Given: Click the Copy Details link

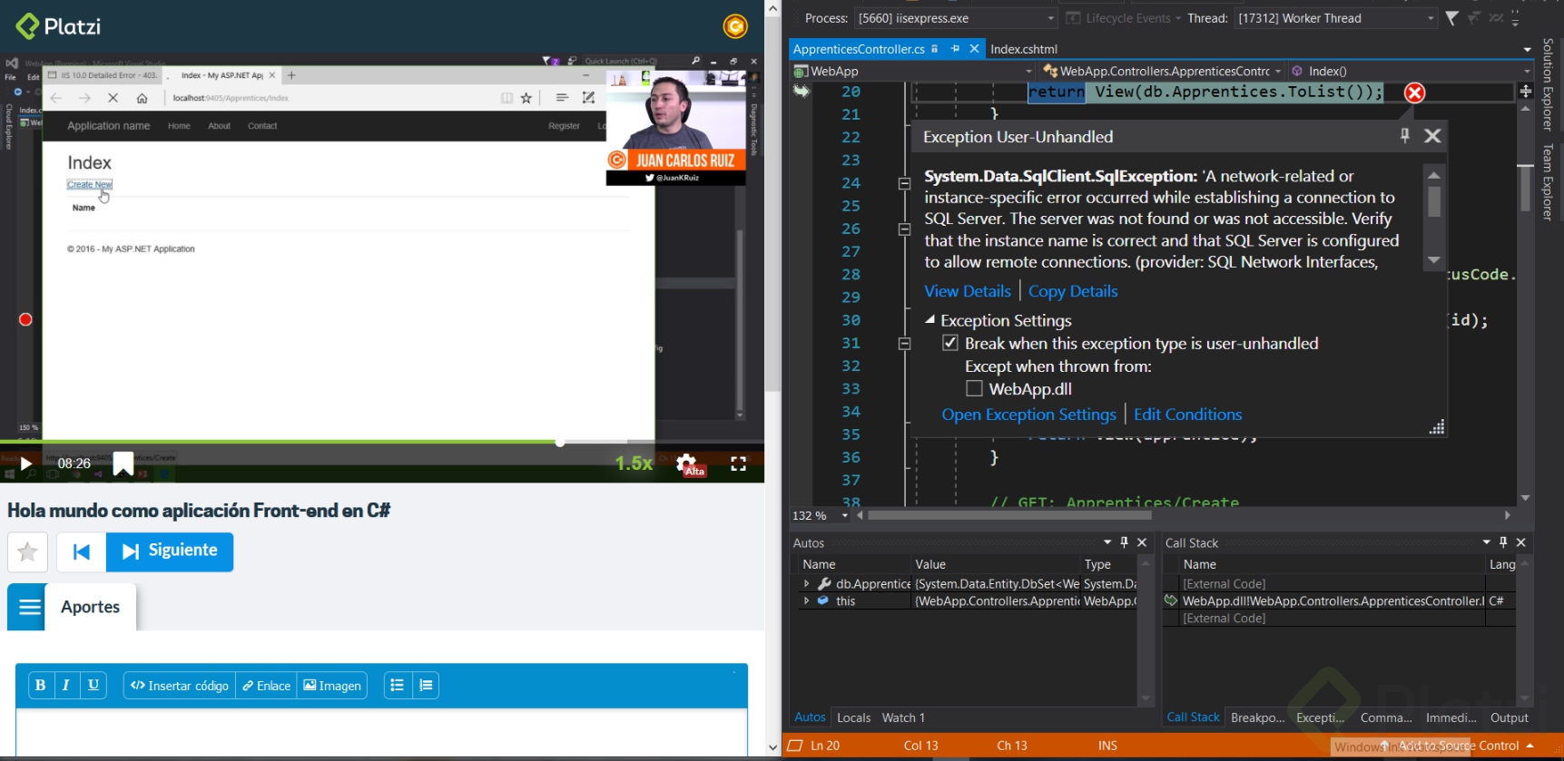Looking at the screenshot, I should point(1073,291).
